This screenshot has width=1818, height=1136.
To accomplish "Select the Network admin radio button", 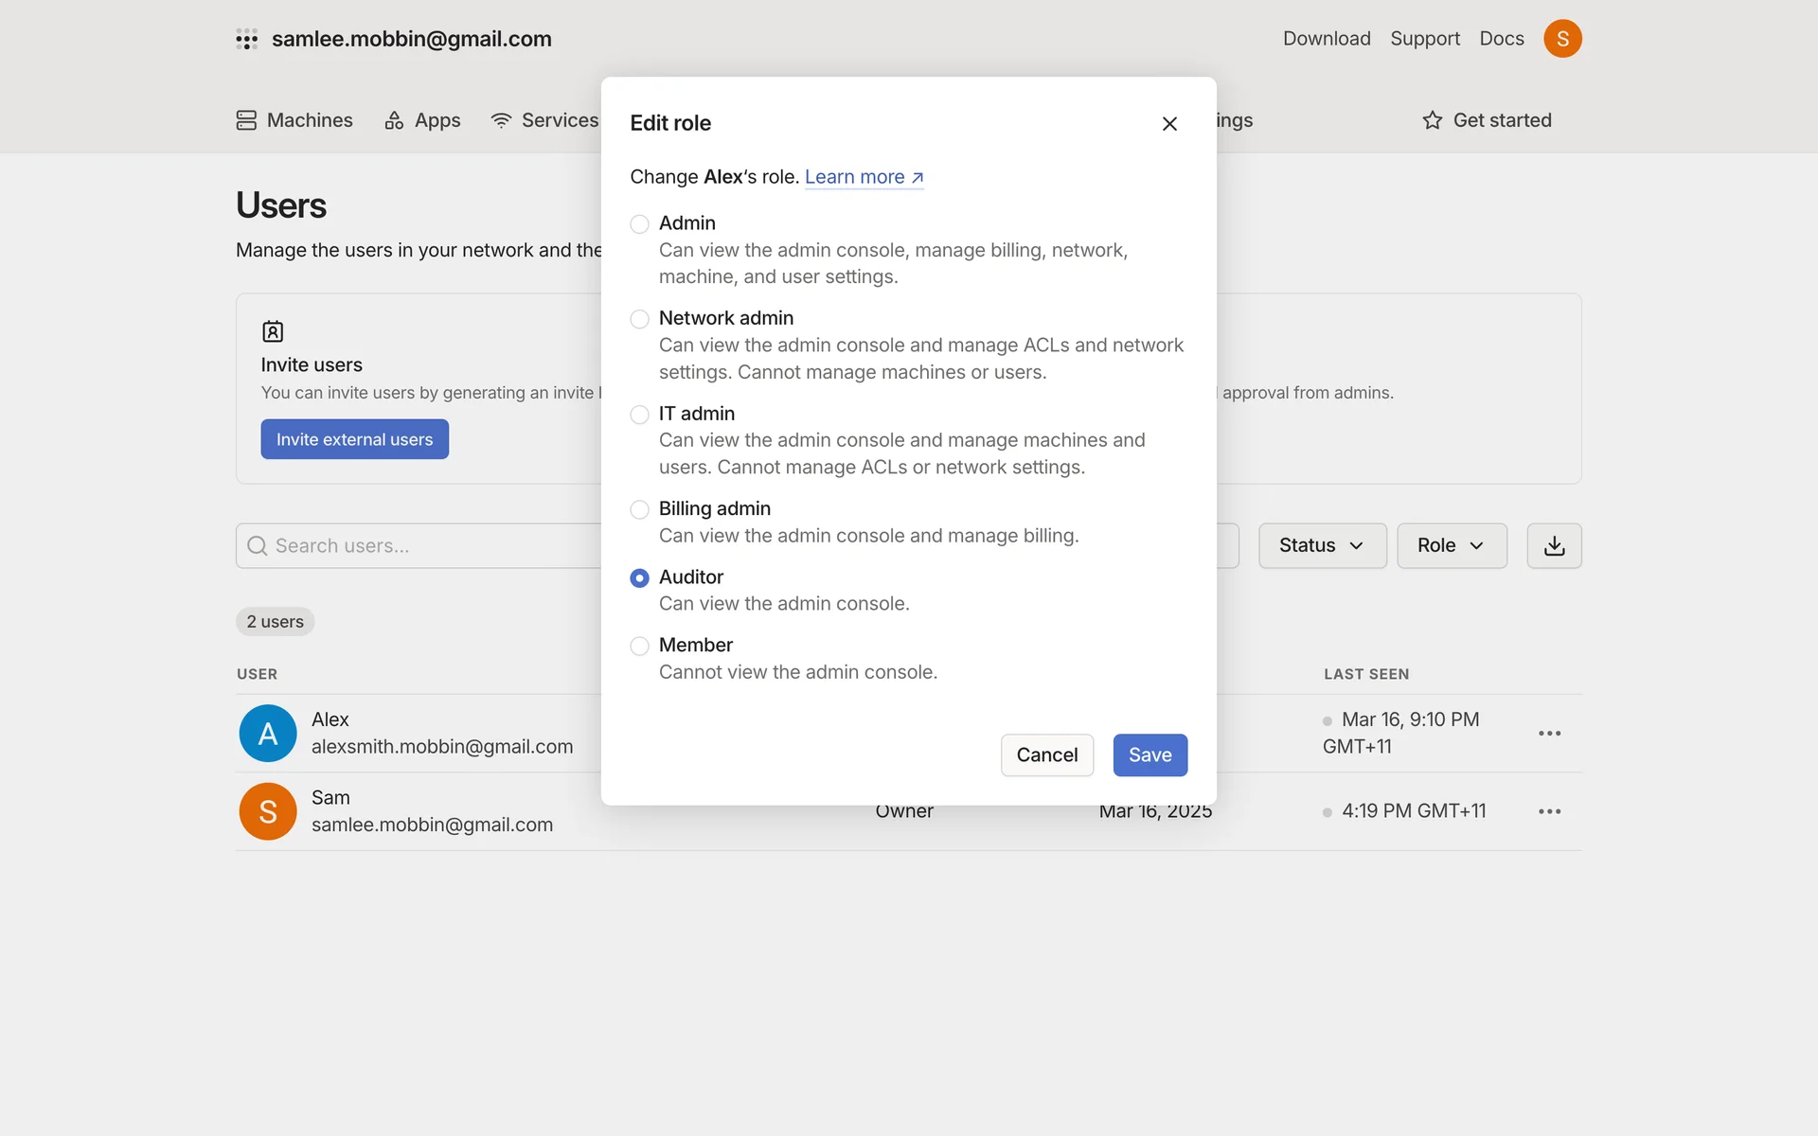I will coord(640,319).
